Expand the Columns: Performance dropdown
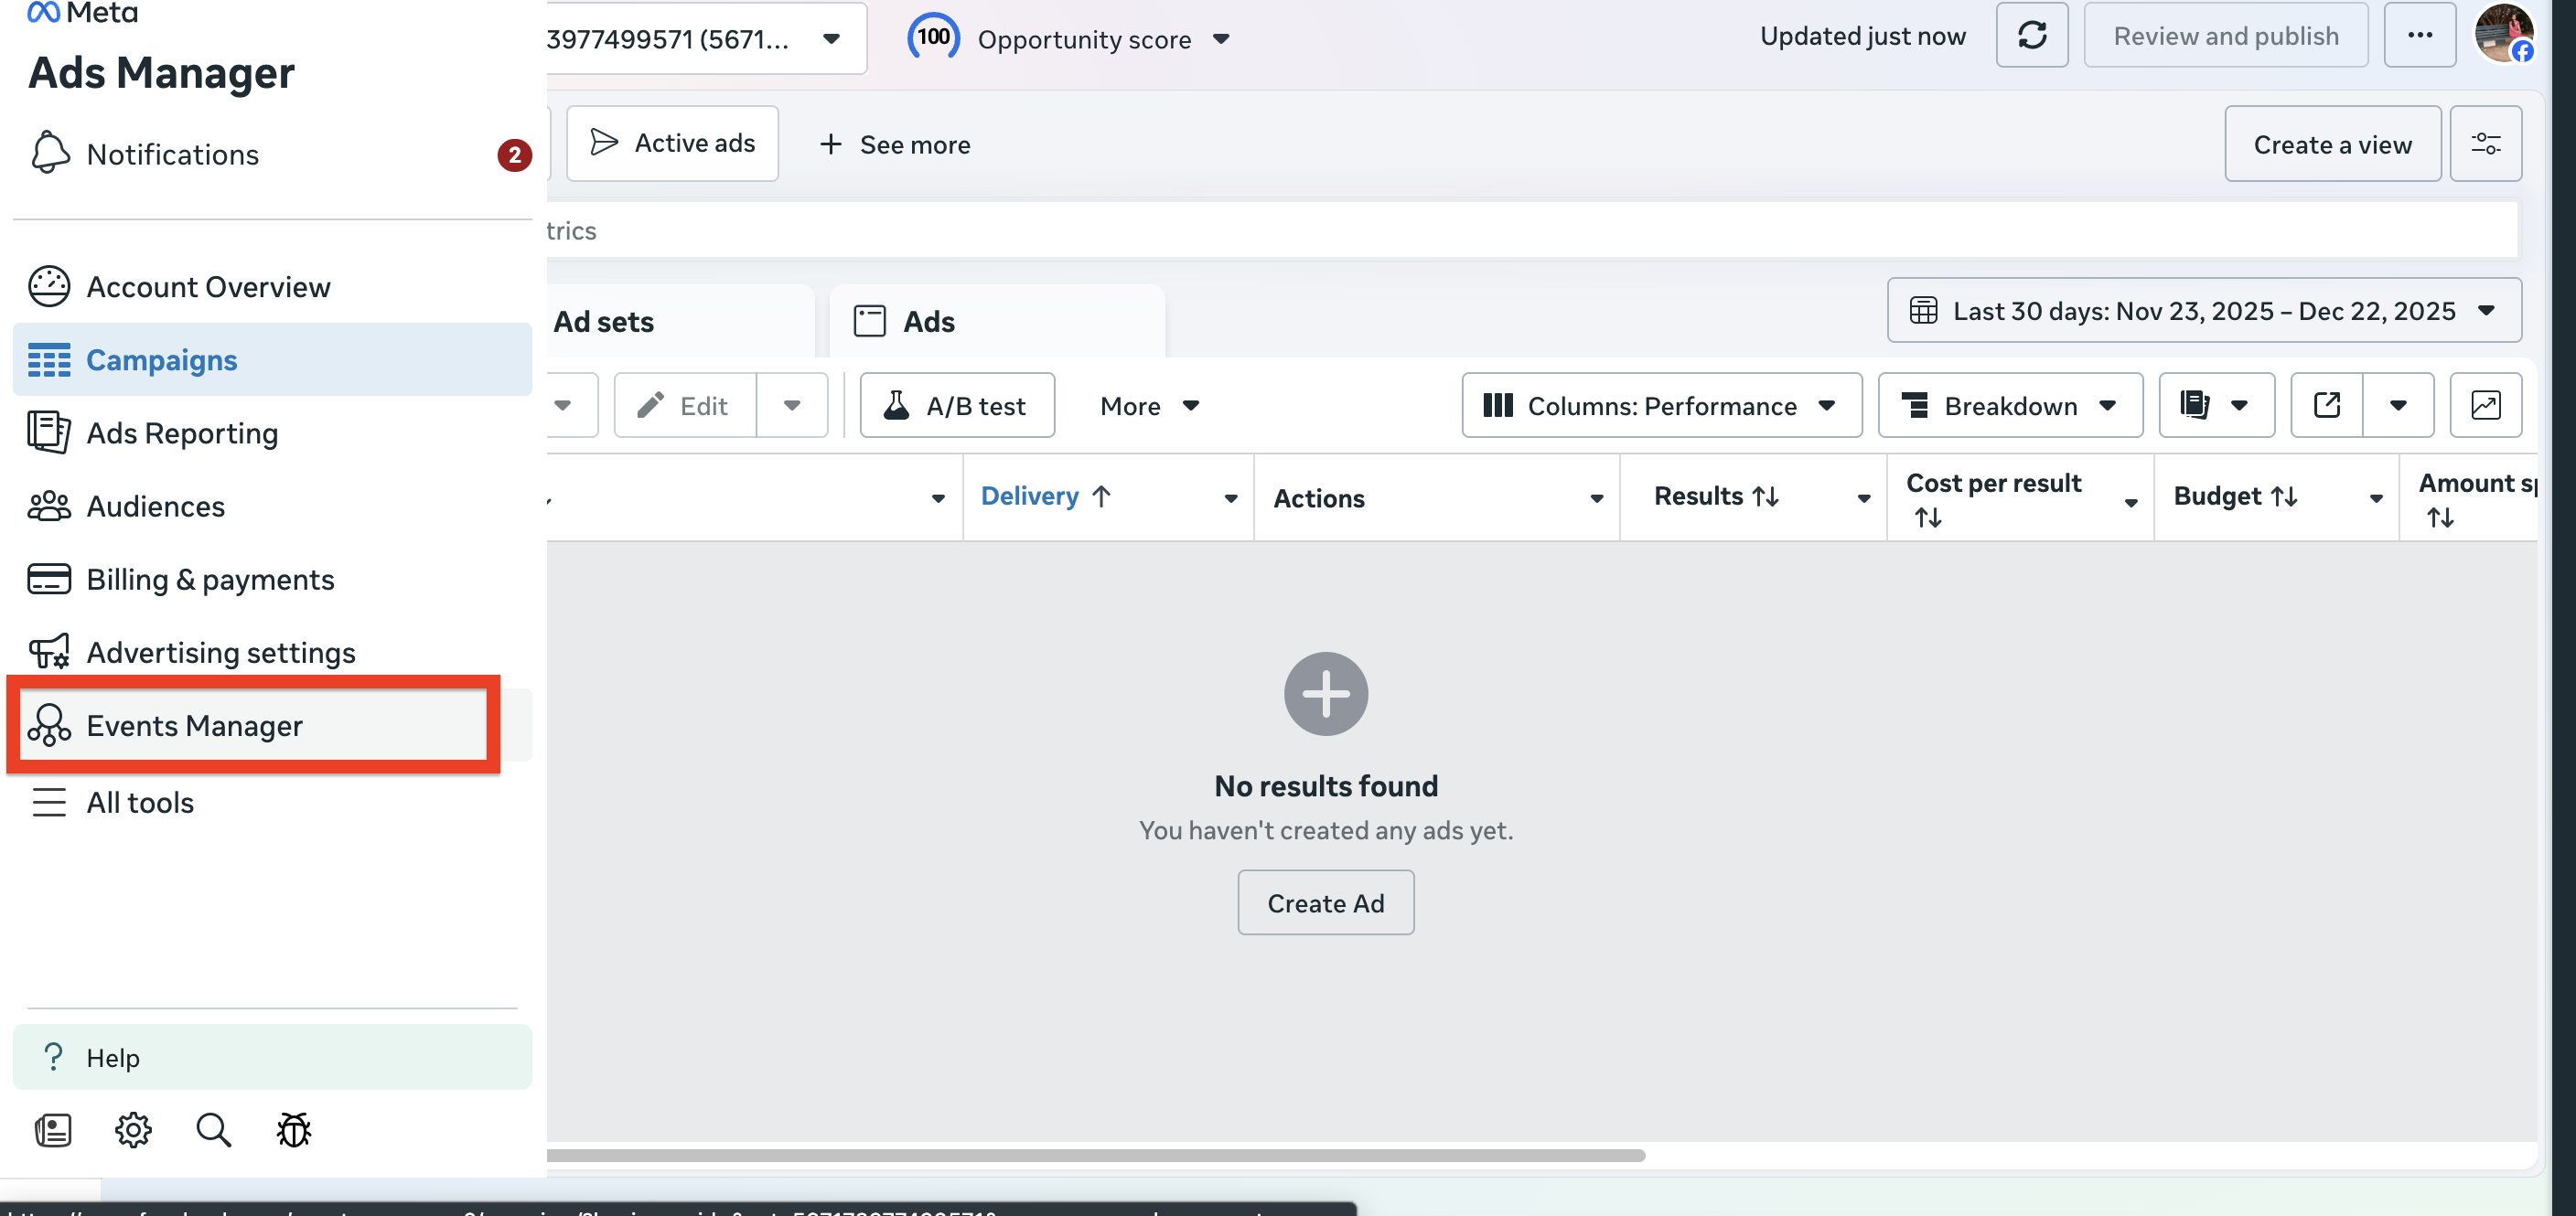This screenshot has height=1216, width=2576. click(1661, 406)
